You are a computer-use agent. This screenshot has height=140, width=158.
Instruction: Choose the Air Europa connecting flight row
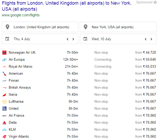pos(79,60)
